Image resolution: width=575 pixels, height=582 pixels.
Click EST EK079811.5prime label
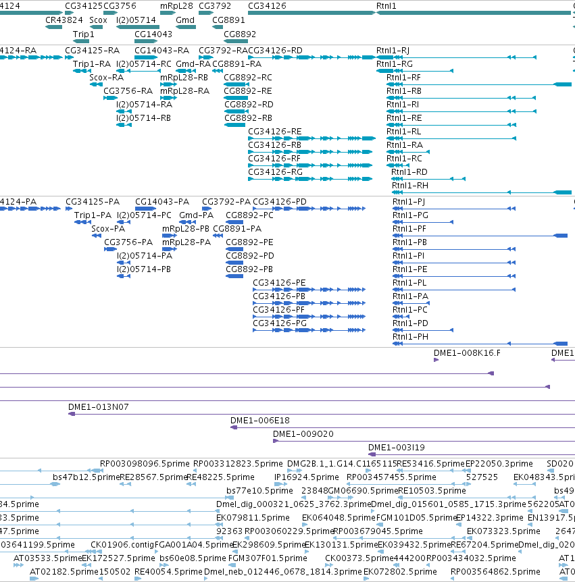[x=253, y=518]
